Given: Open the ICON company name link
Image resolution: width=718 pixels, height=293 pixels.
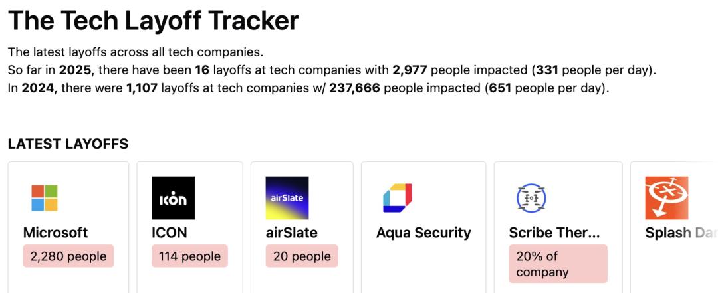Looking at the screenshot, I should pos(170,233).
